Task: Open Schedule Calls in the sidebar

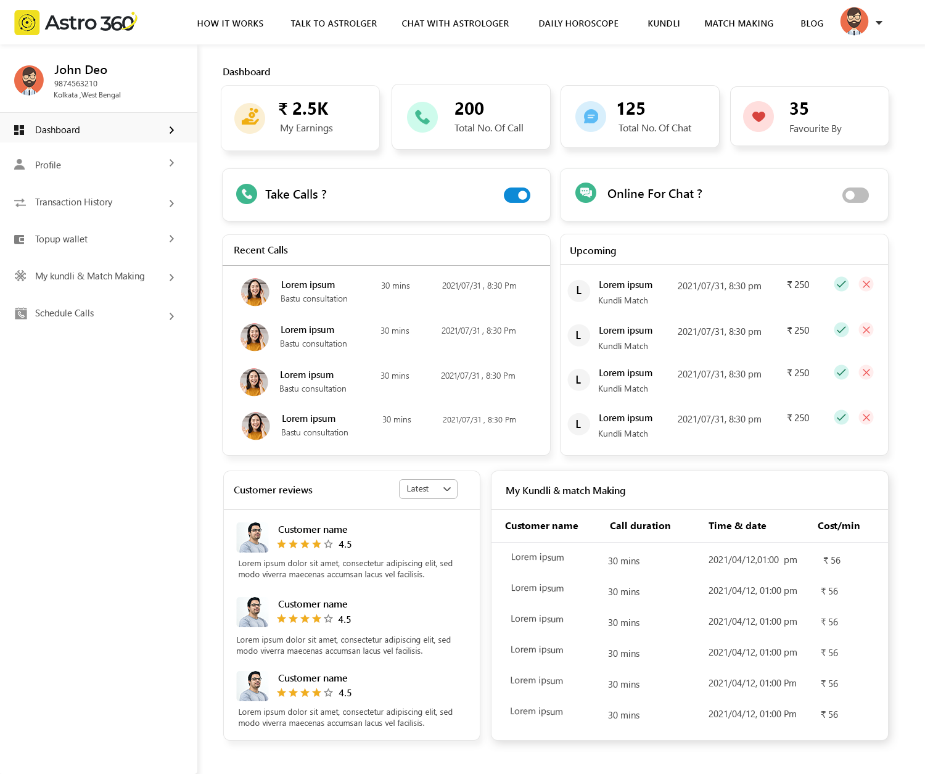Action: 64,313
